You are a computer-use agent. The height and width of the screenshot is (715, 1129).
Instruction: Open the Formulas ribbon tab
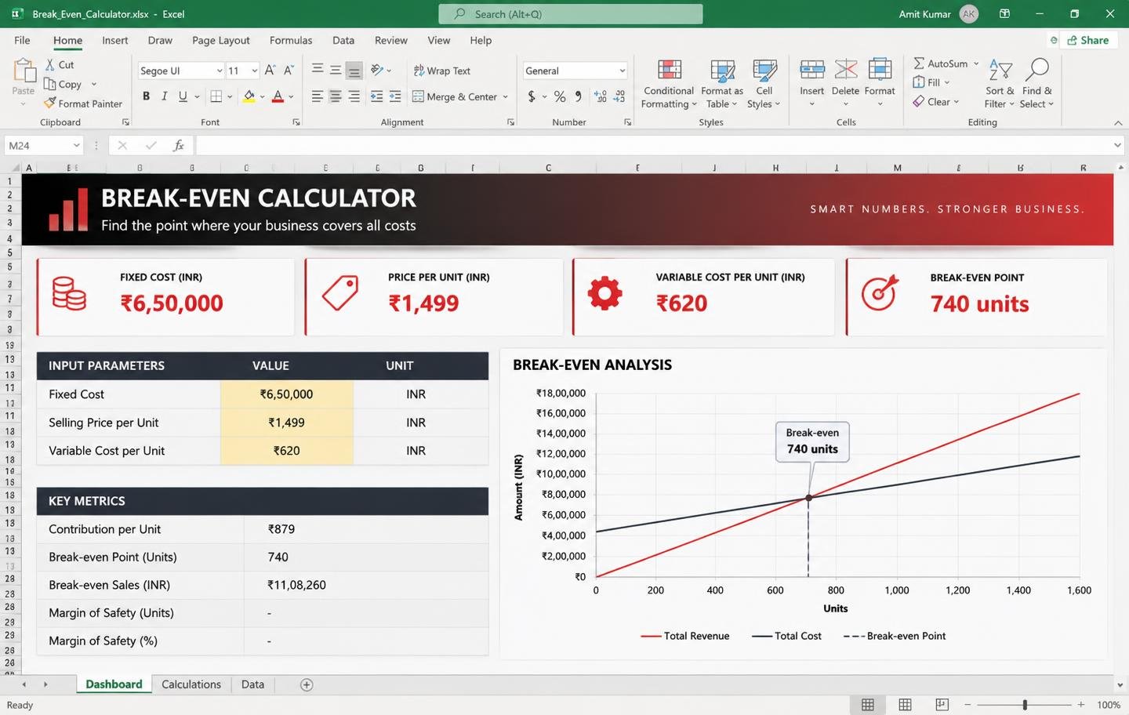tap(291, 40)
